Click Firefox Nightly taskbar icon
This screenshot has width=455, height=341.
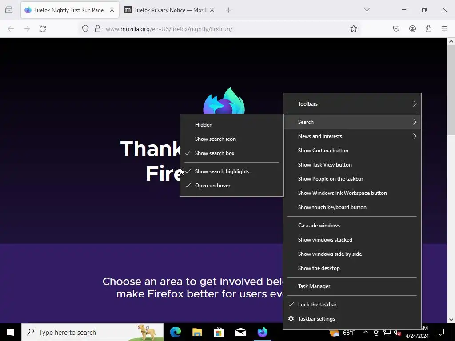coord(262,332)
